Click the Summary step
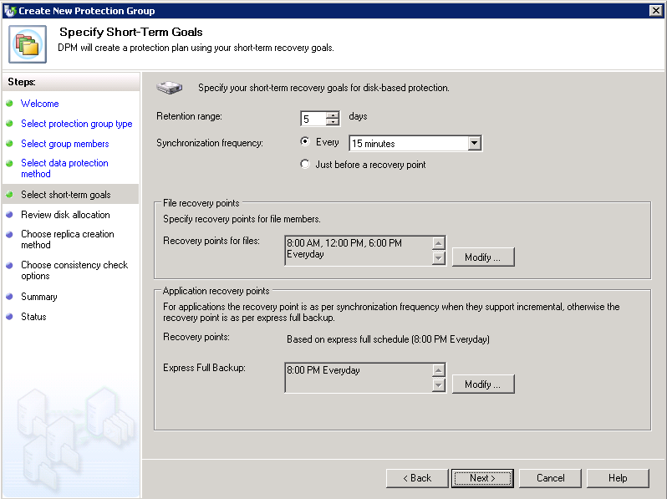The width and height of the screenshot is (667, 499). tap(39, 297)
